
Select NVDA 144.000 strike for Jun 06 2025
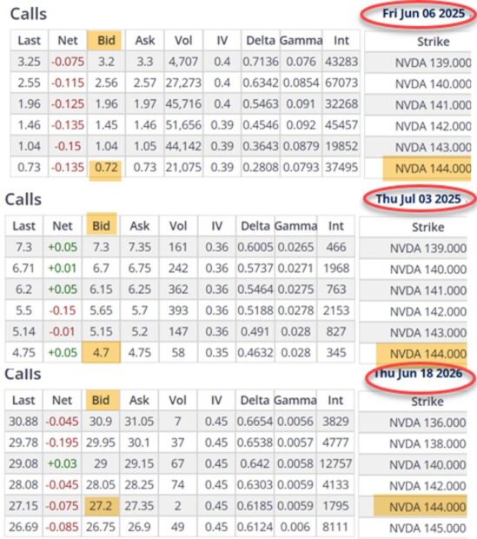pos(433,169)
